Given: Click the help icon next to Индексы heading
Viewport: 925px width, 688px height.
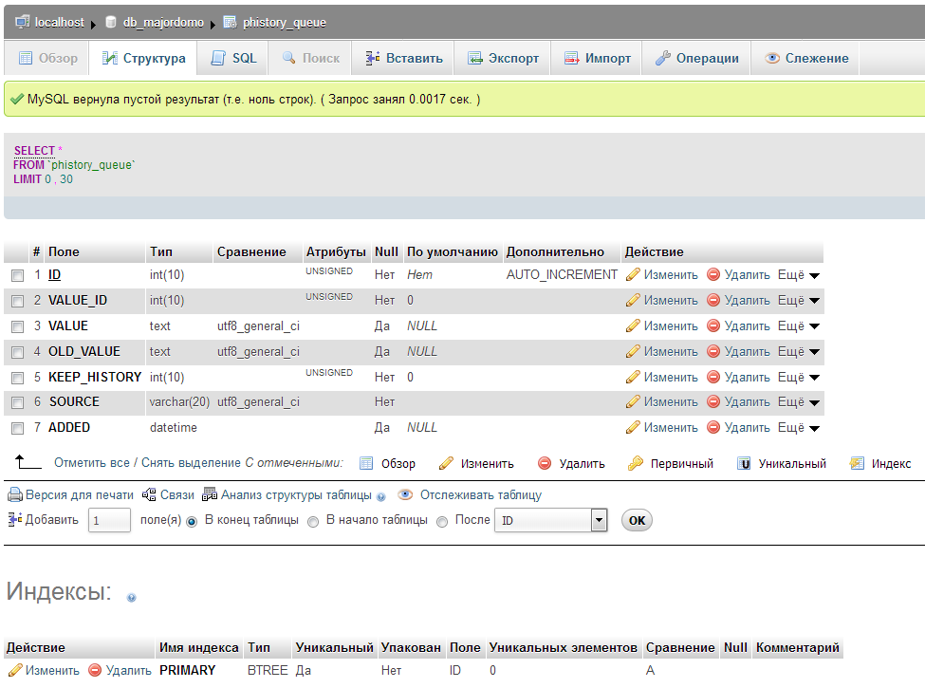Looking at the screenshot, I should [x=131, y=598].
